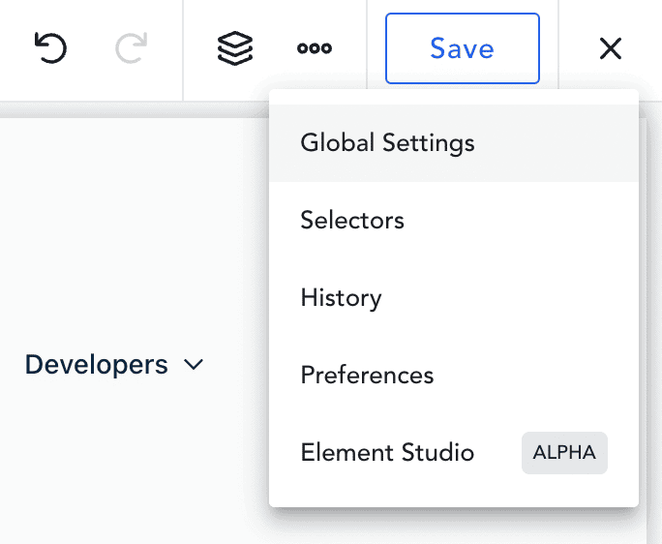This screenshot has width=662, height=544.
Task: Click the blank toolbar space left of undo
Action: 14,48
